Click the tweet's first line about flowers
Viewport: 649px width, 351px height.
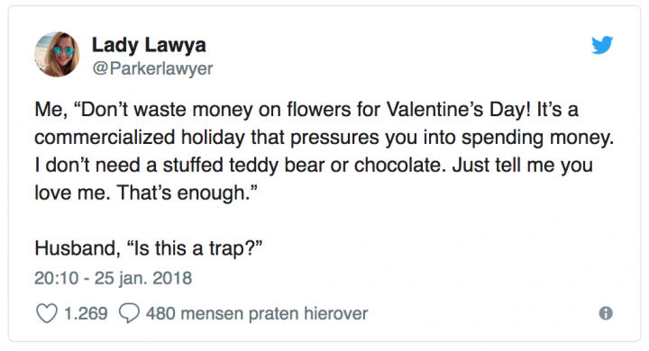pos(306,110)
